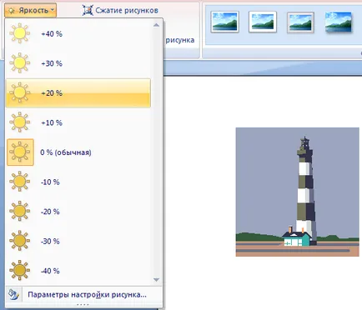Select +10 % brightness option
Viewport: 362px width, 310px height.
(x=78, y=122)
